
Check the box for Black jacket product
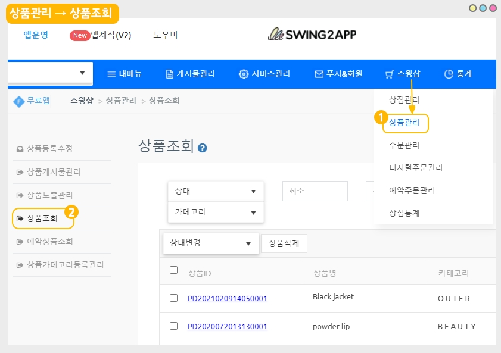pyautogui.click(x=174, y=298)
